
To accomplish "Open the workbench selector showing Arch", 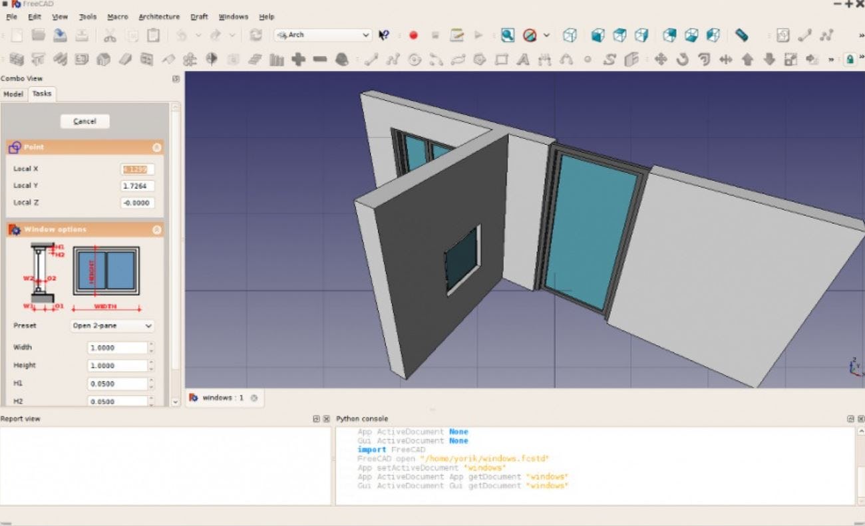I will pyautogui.click(x=322, y=35).
